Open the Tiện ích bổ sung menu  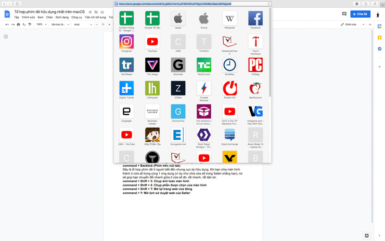click(95, 17)
